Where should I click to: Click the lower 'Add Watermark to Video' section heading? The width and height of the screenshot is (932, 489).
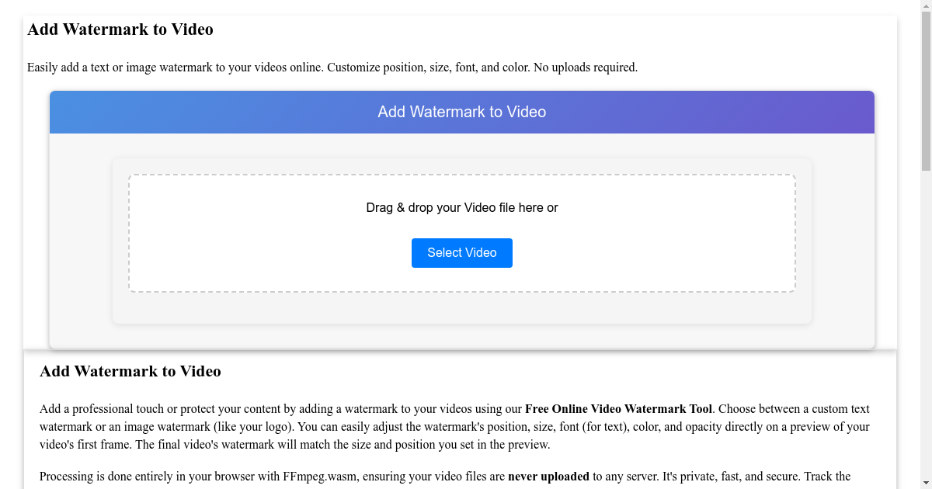(x=130, y=371)
